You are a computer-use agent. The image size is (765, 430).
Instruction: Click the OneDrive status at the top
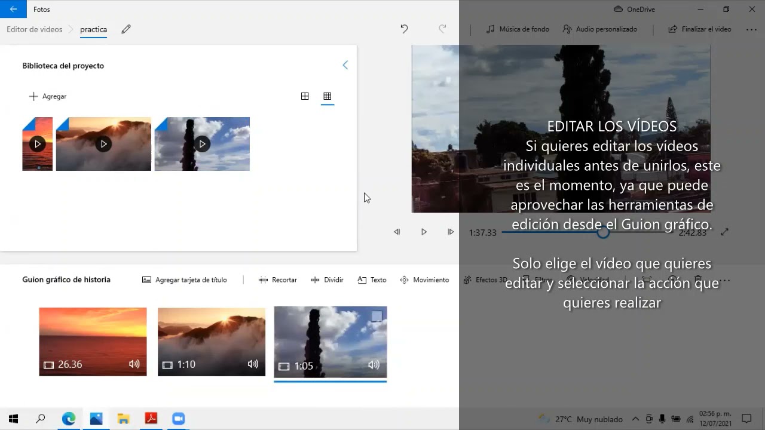pyautogui.click(x=634, y=10)
